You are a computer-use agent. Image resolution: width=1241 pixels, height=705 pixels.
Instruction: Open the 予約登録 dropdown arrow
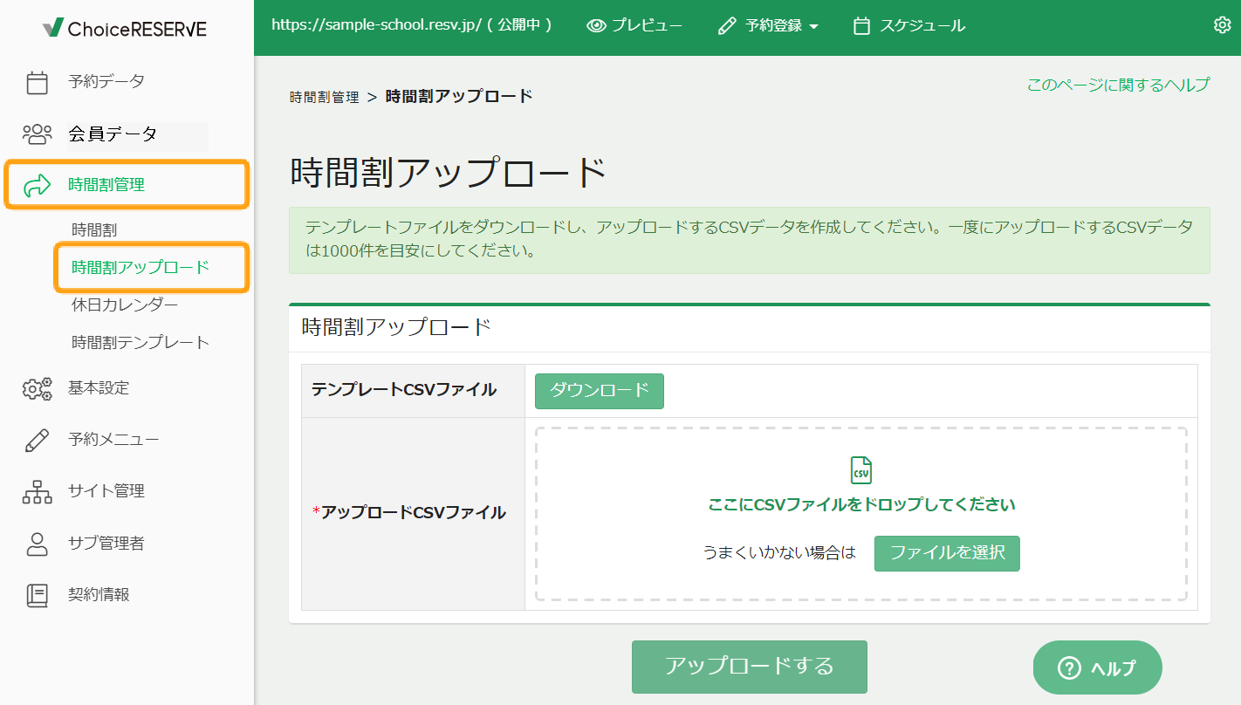coord(814,27)
